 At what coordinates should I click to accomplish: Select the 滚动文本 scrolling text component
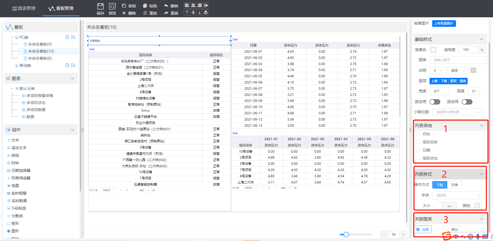[x=17, y=148]
